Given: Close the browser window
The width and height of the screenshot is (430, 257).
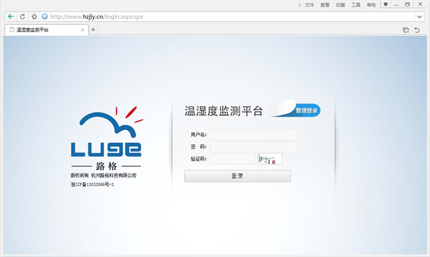Looking at the screenshot, I should [x=420, y=4].
